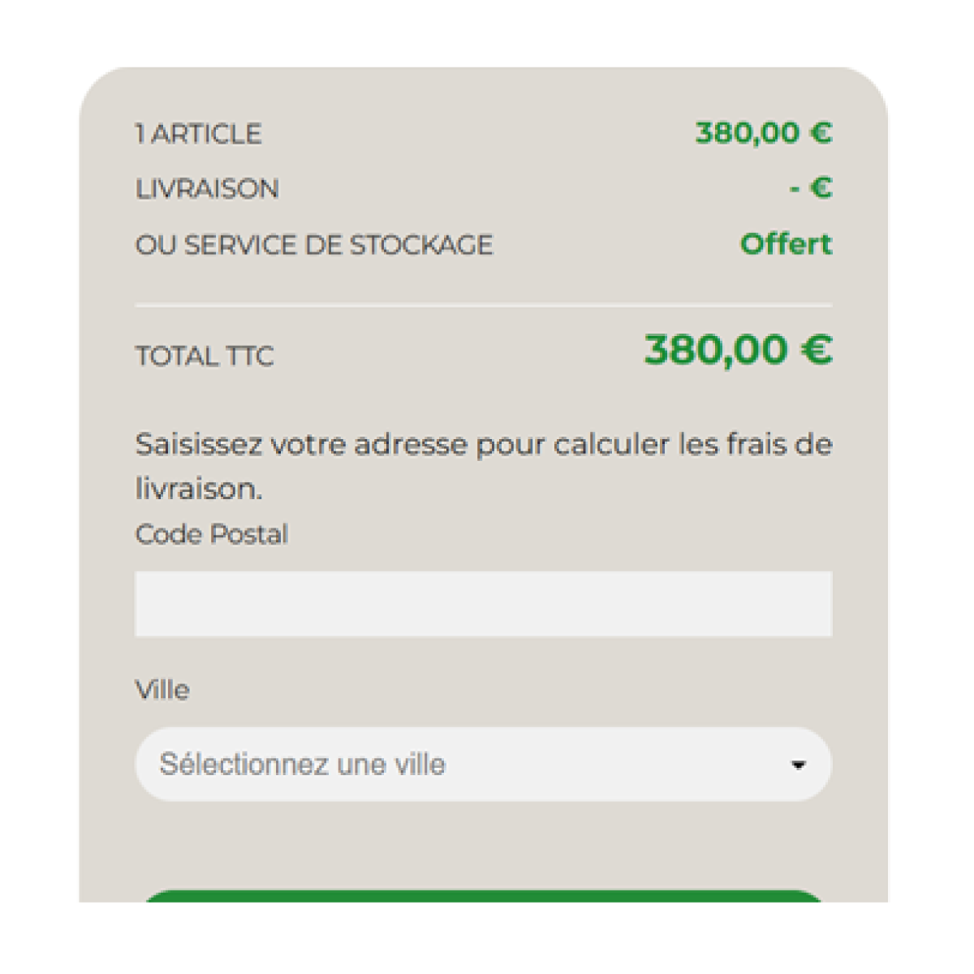Click the 'TOTAL TTC' label
Image resolution: width=974 pixels, height=974 pixels.
205,356
